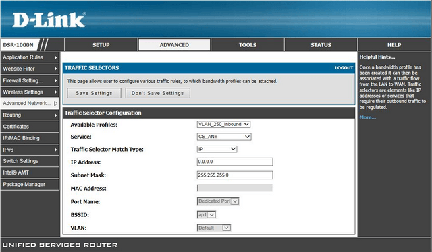Open Available Profiles dropdown
The height and width of the screenshot is (252, 432).
pos(223,125)
